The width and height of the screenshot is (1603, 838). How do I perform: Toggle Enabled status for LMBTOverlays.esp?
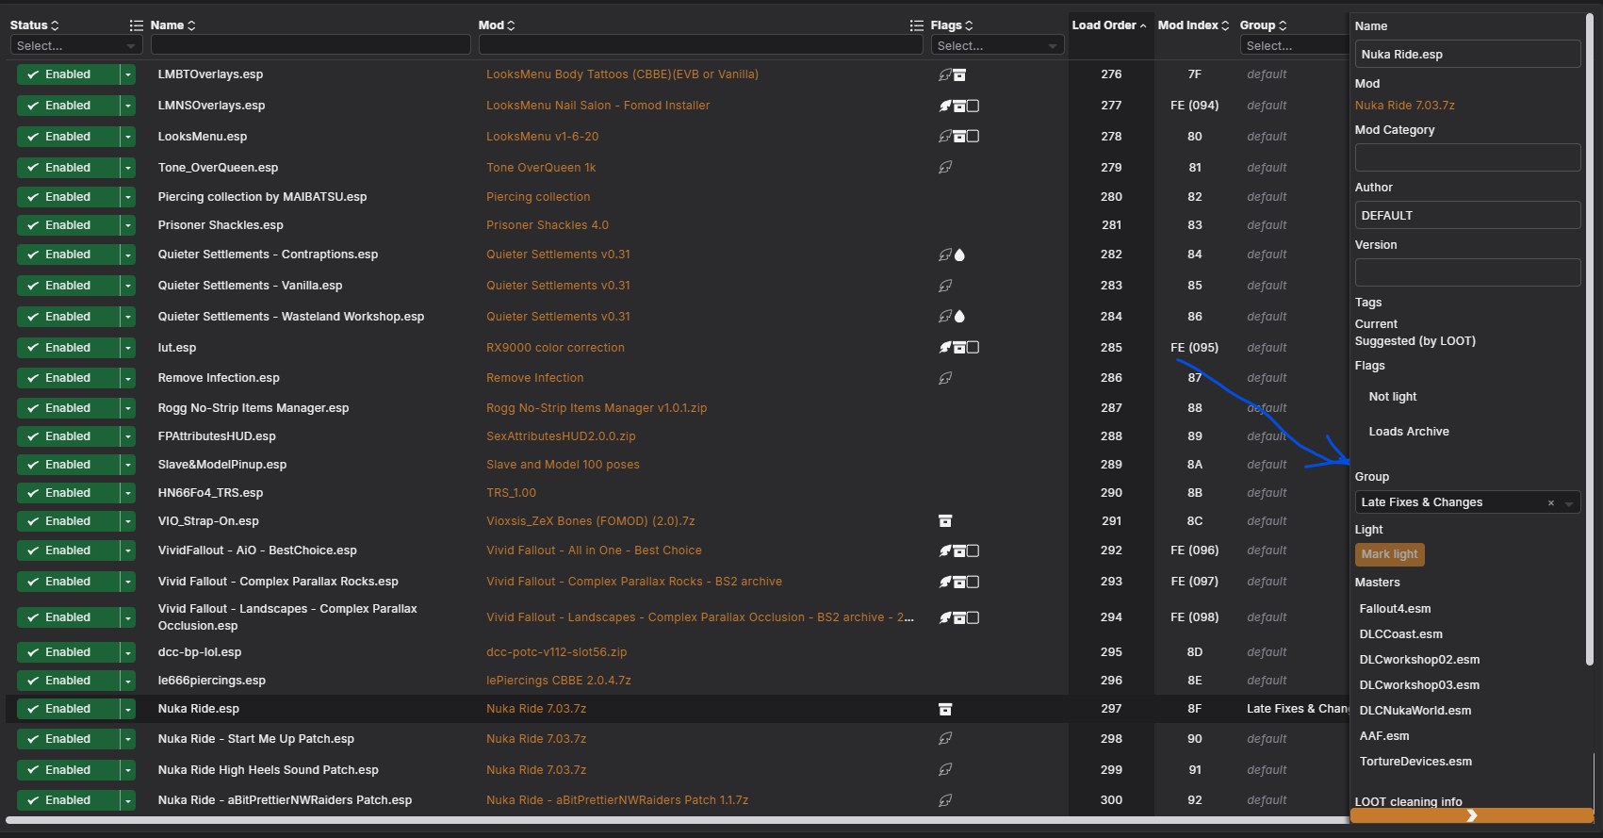68,74
